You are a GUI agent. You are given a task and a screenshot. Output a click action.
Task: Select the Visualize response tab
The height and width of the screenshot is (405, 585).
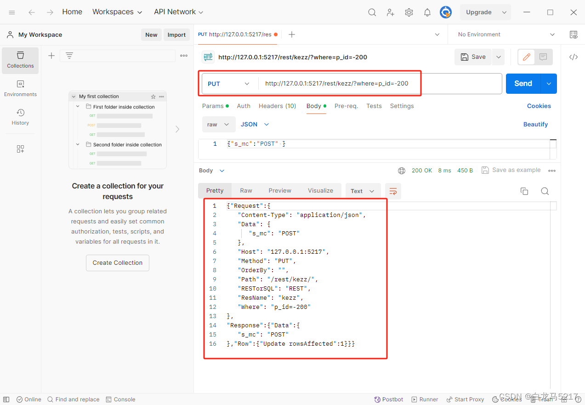pyautogui.click(x=320, y=191)
